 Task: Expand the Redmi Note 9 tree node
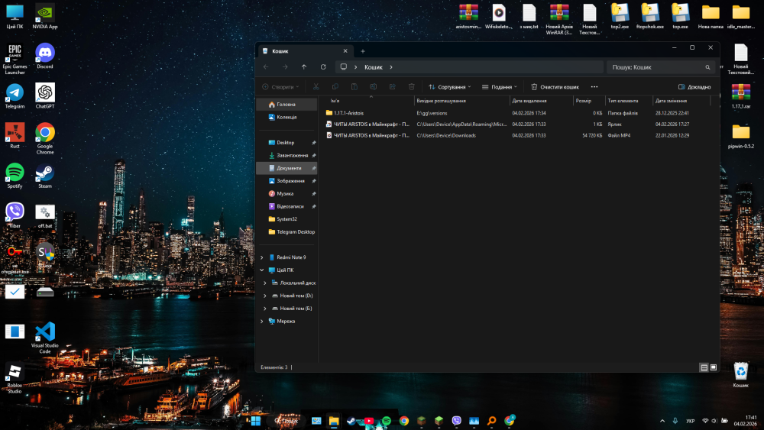tap(261, 257)
